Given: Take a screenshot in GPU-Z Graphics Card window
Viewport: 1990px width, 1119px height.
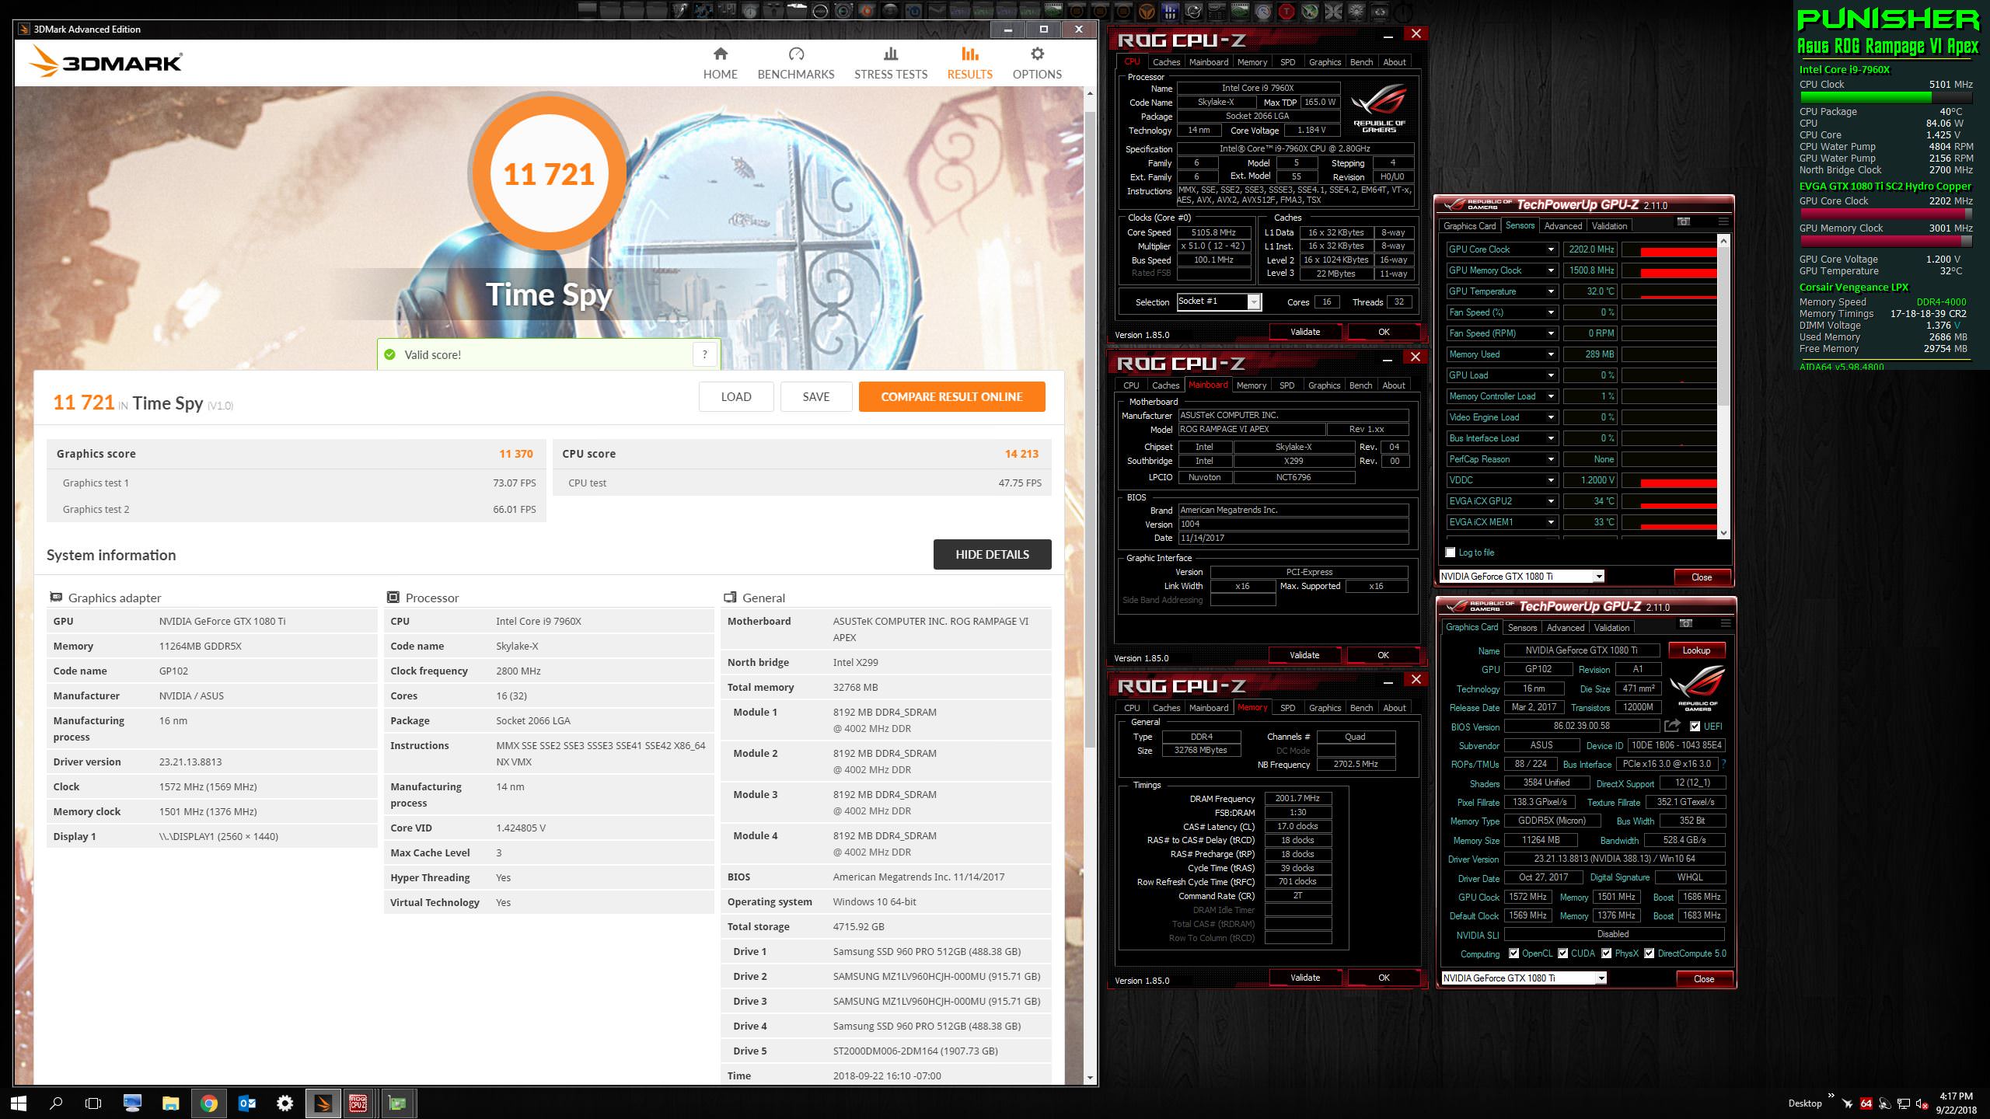Looking at the screenshot, I should click(1686, 623).
